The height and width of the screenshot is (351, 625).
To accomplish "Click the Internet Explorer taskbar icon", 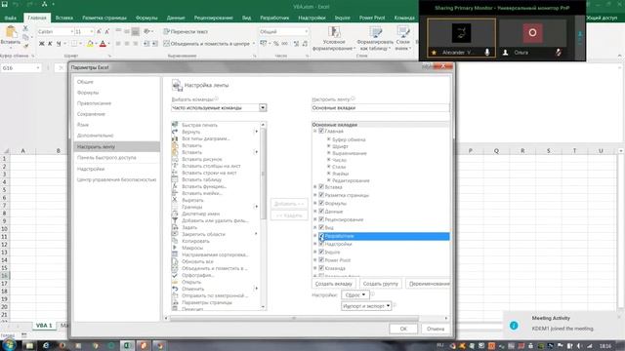I will coord(46,345).
